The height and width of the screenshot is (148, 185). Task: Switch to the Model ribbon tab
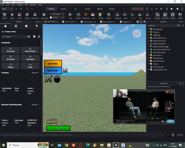coord(100,9)
